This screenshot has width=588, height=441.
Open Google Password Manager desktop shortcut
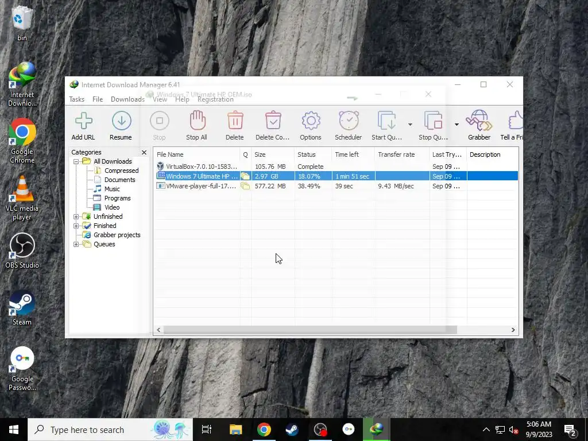[22, 369]
